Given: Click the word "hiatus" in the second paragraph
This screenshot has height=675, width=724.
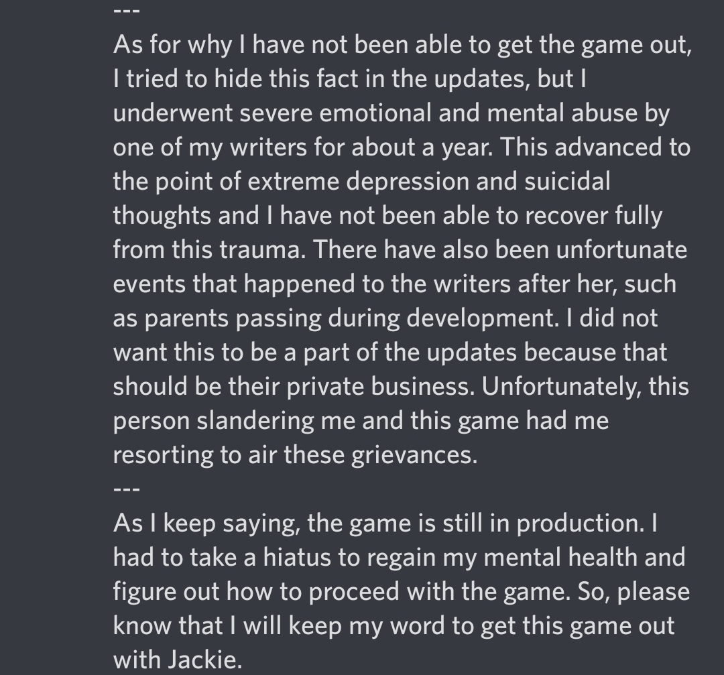Looking at the screenshot, I should [297, 557].
